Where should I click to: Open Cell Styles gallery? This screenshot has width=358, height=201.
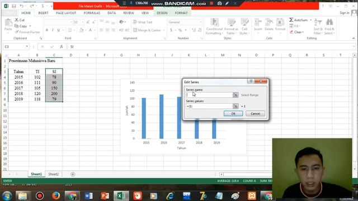244,27
